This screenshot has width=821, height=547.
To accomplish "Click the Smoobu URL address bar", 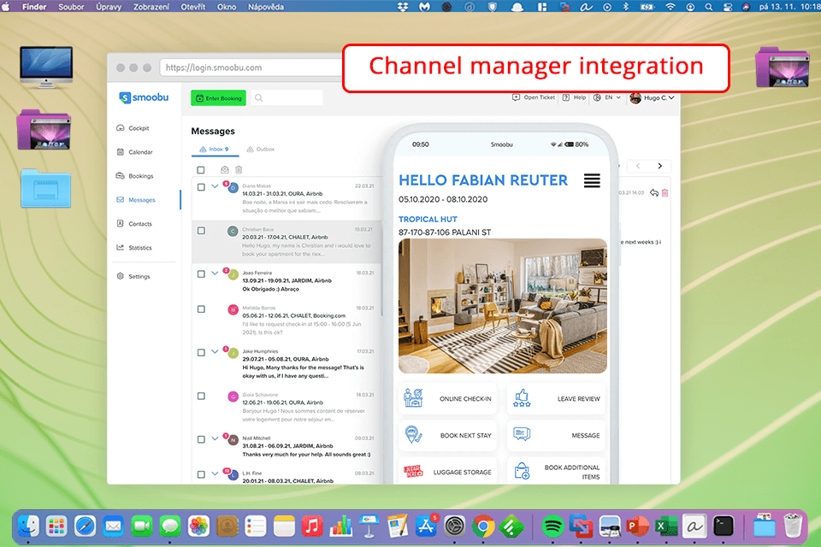I will 251,68.
